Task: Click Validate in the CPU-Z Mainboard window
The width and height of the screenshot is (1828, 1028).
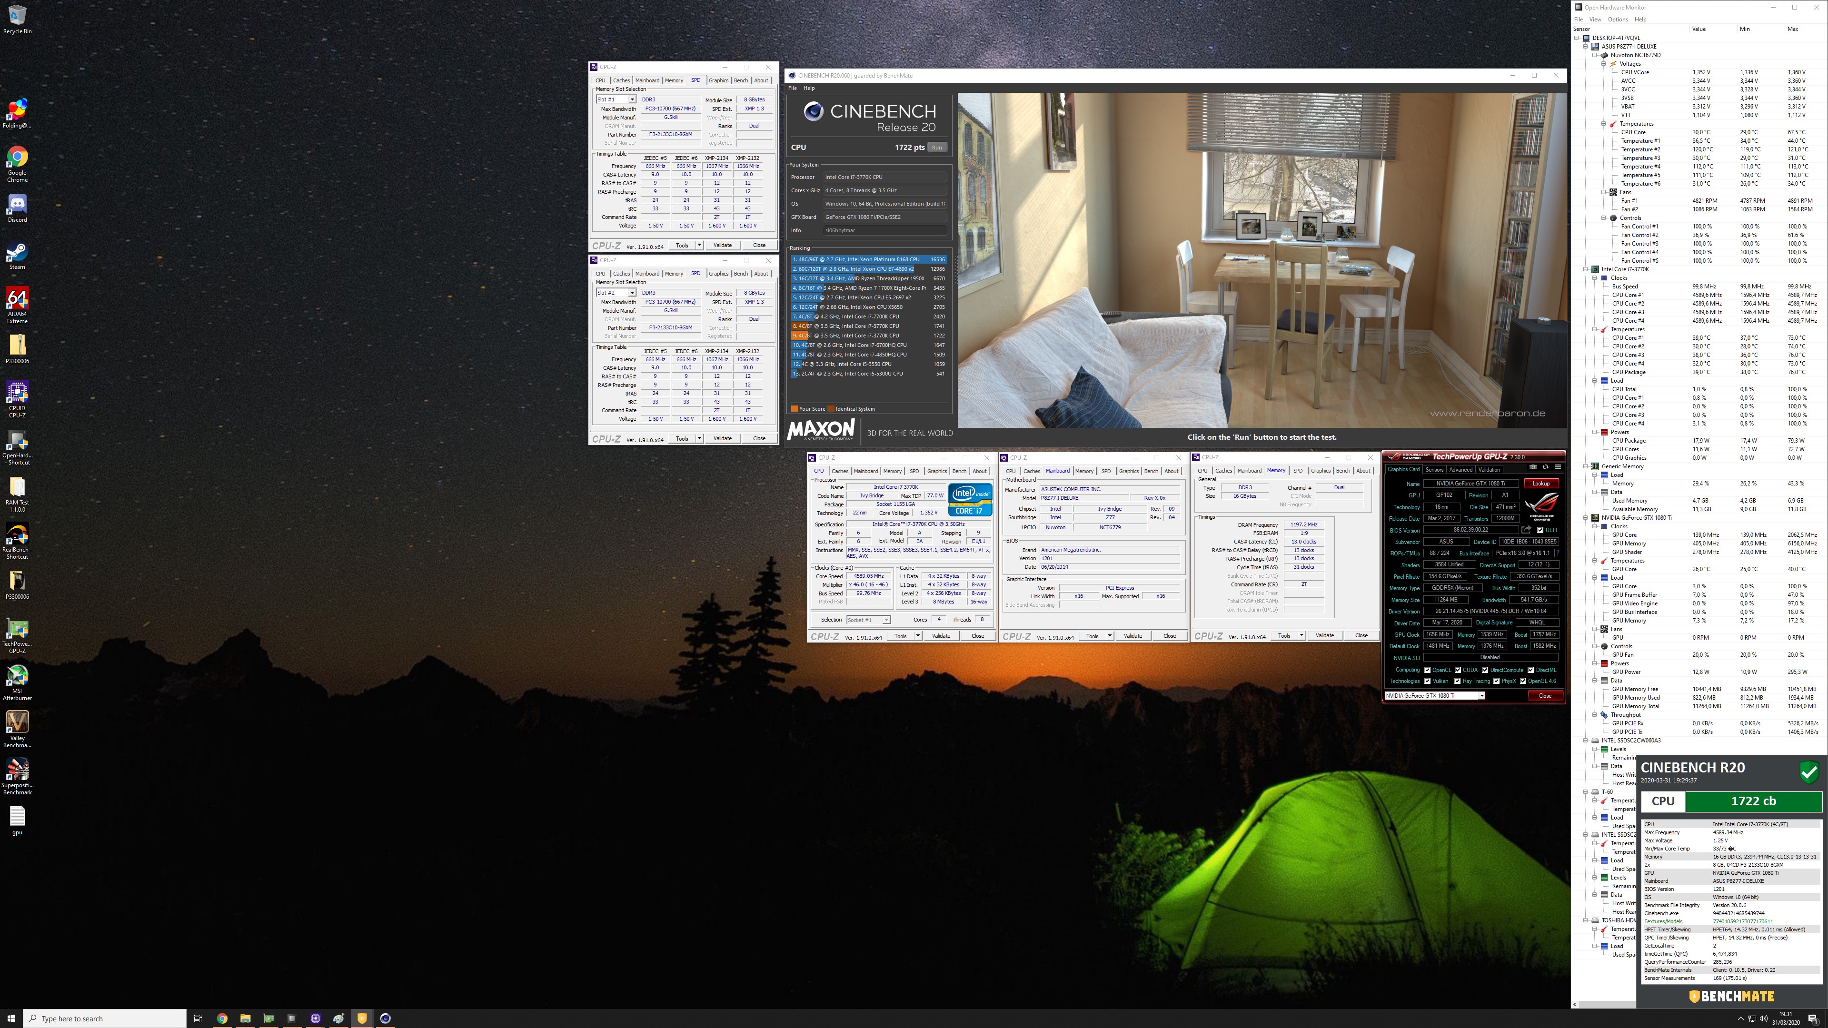Action: (1133, 636)
